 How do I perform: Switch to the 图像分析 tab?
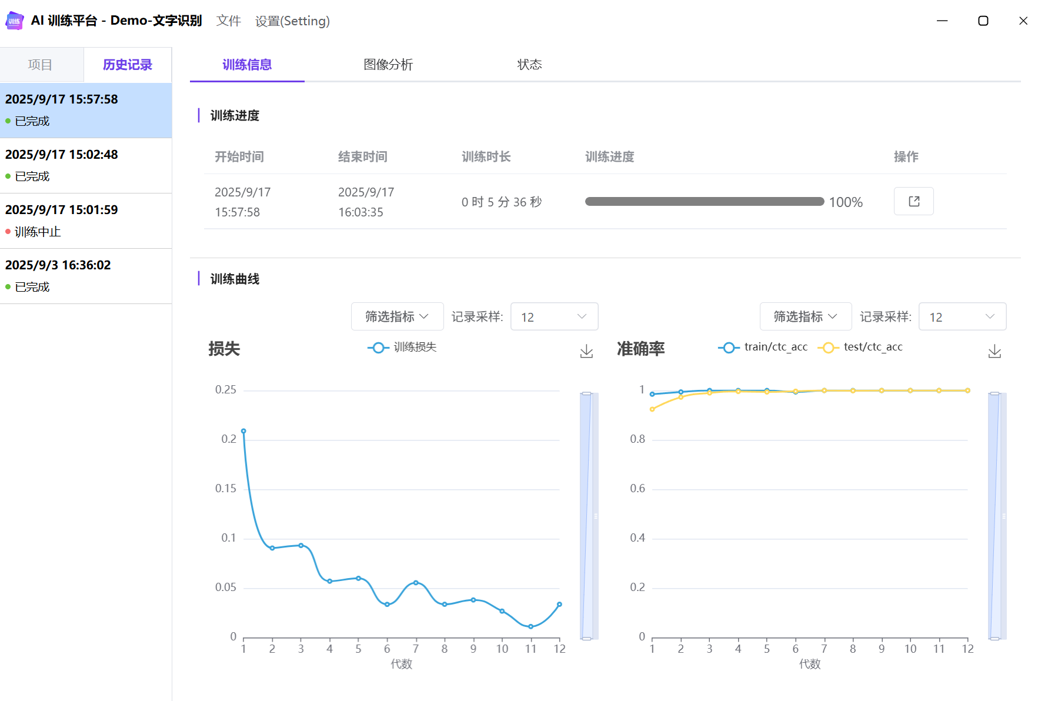point(388,65)
